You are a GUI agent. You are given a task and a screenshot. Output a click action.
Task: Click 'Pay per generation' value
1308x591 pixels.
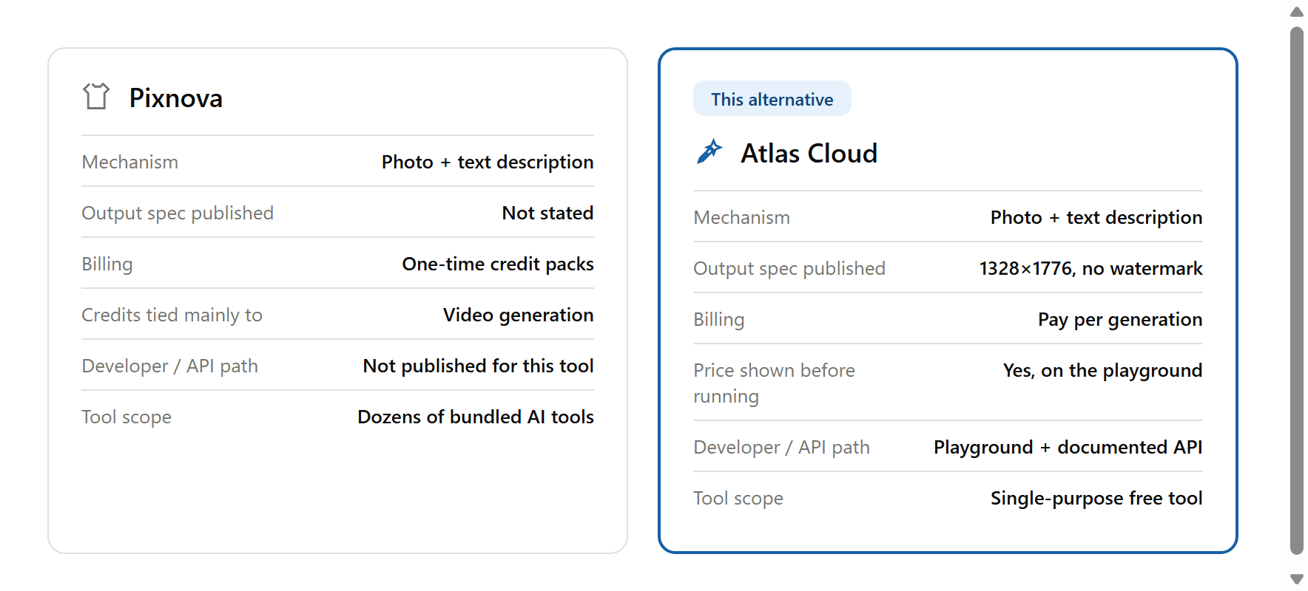tap(1120, 319)
